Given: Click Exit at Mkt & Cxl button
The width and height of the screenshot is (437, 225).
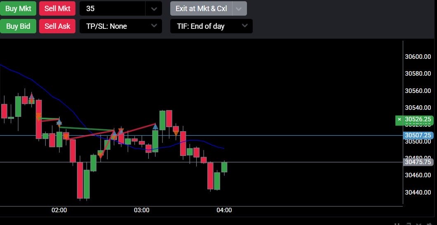Looking at the screenshot, I should (201, 8).
